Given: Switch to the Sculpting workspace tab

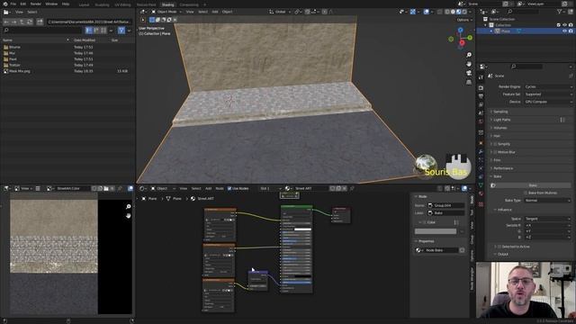Looking at the screenshot, I should (102, 4).
